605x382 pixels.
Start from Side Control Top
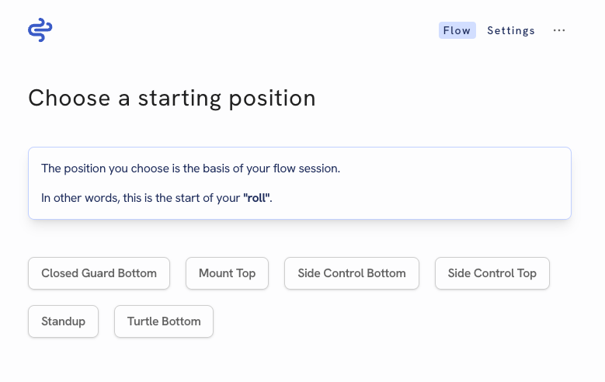click(x=492, y=273)
